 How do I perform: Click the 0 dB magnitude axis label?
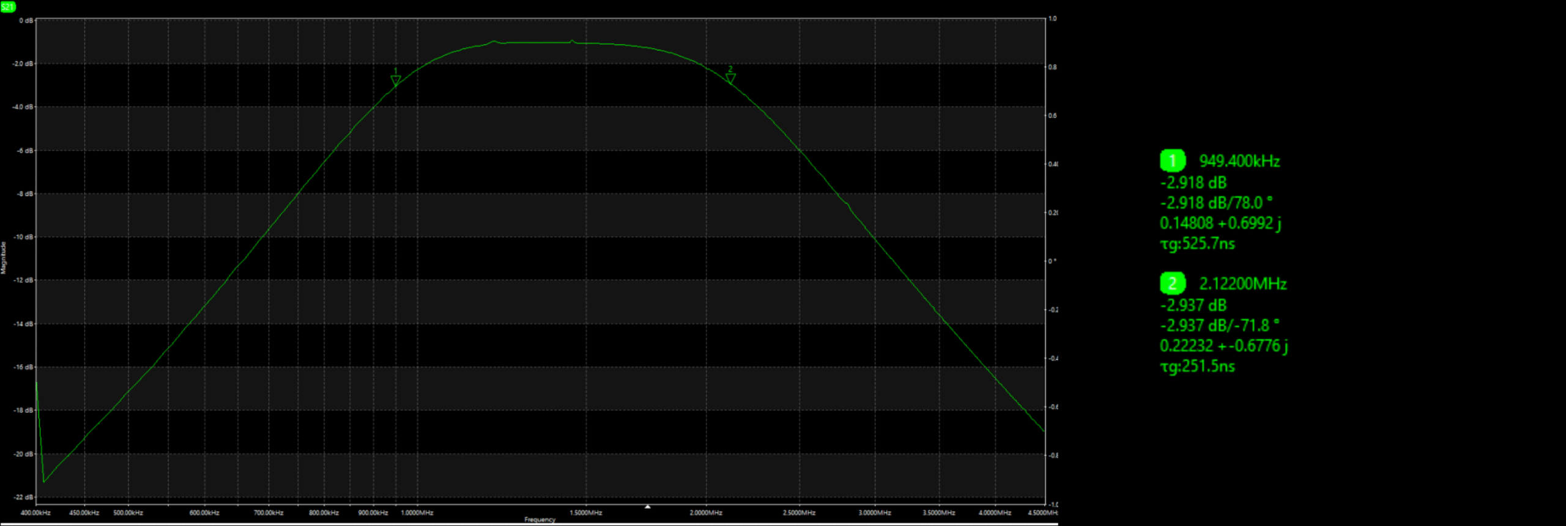[26, 21]
